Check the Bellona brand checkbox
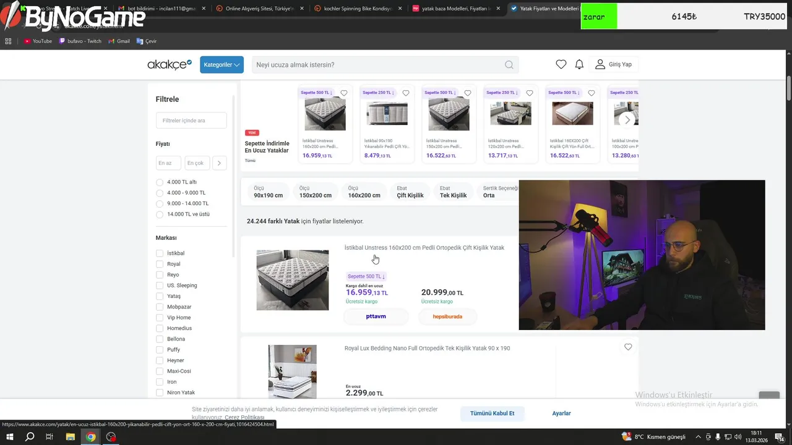The image size is (792, 445). click(x=160, y=339)
